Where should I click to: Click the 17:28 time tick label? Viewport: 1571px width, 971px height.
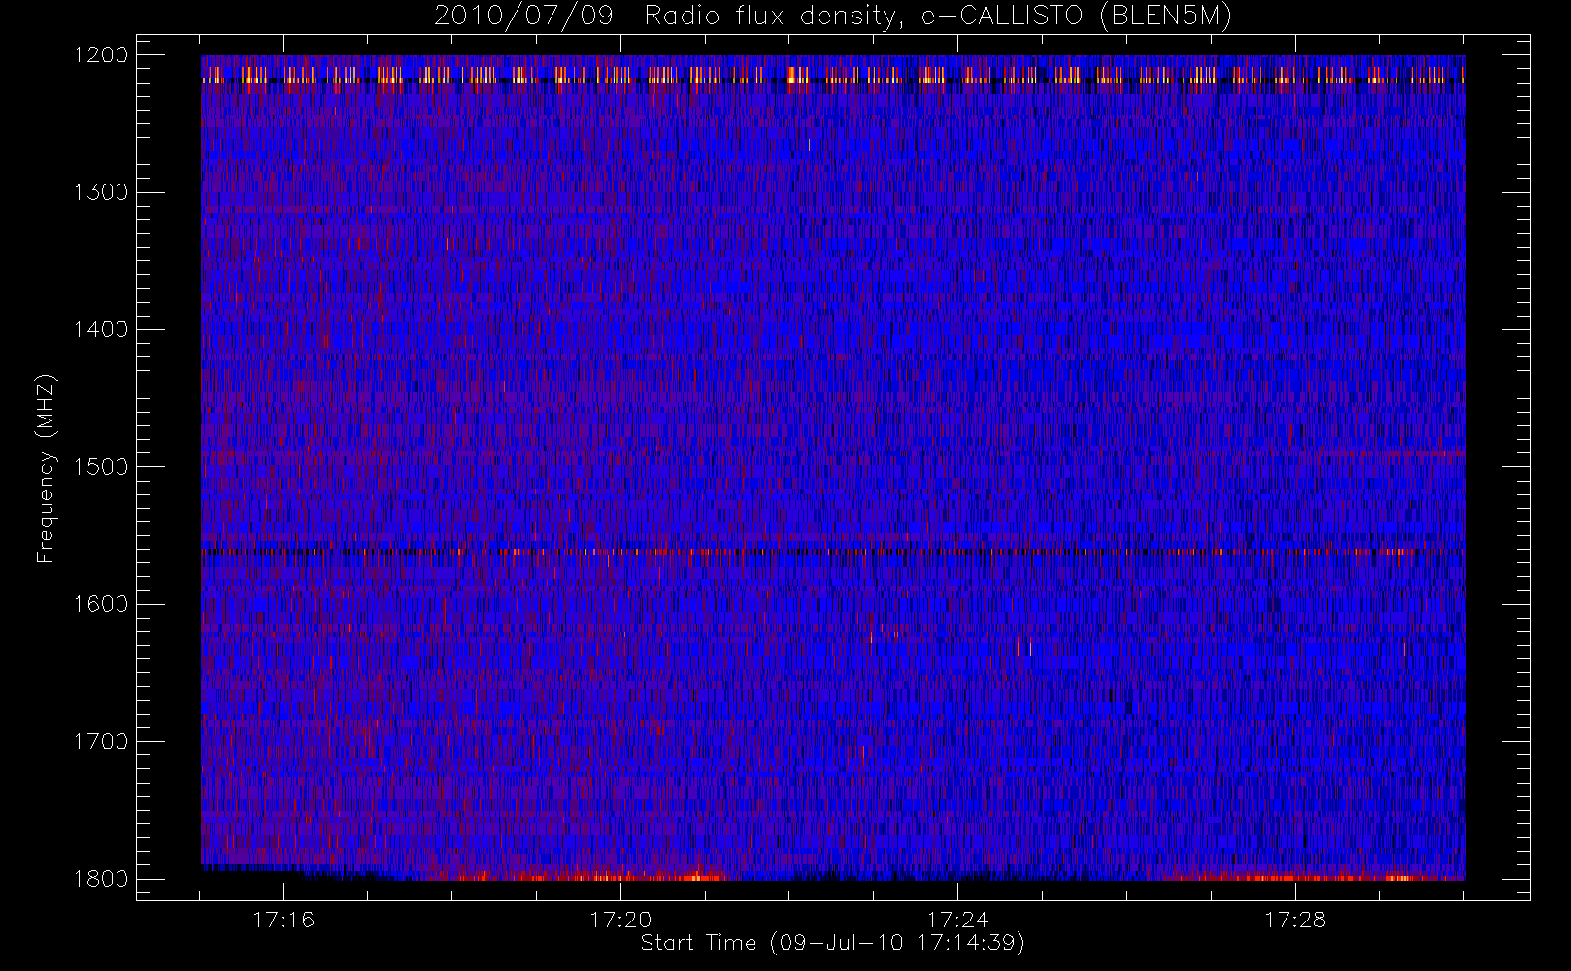(x=1295, y=920)
